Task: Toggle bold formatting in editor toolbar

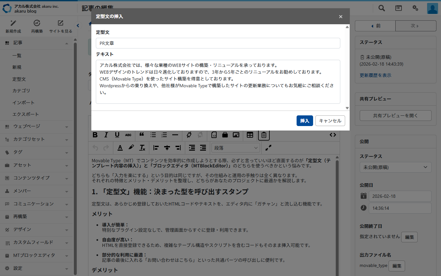Action: tap(95, 135)
